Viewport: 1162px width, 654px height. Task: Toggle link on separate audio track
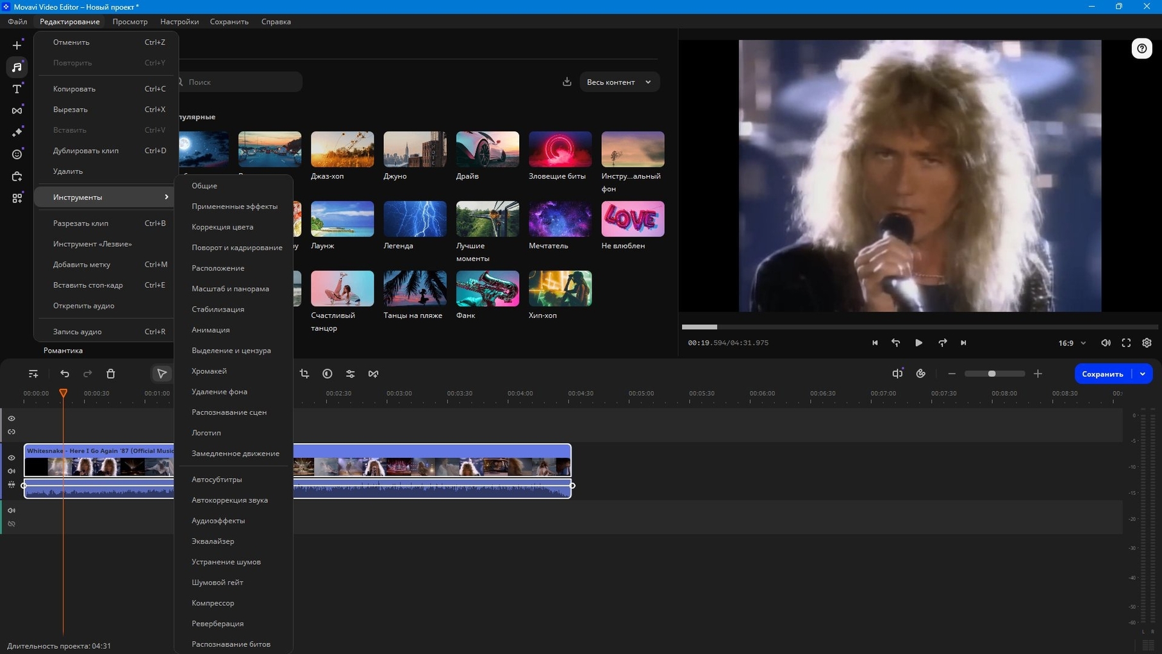point(12,524)
